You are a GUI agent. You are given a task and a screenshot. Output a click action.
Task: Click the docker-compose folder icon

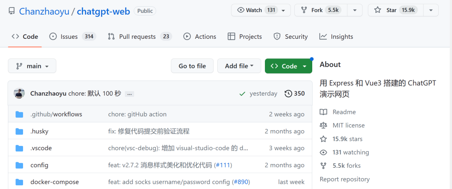19,182
